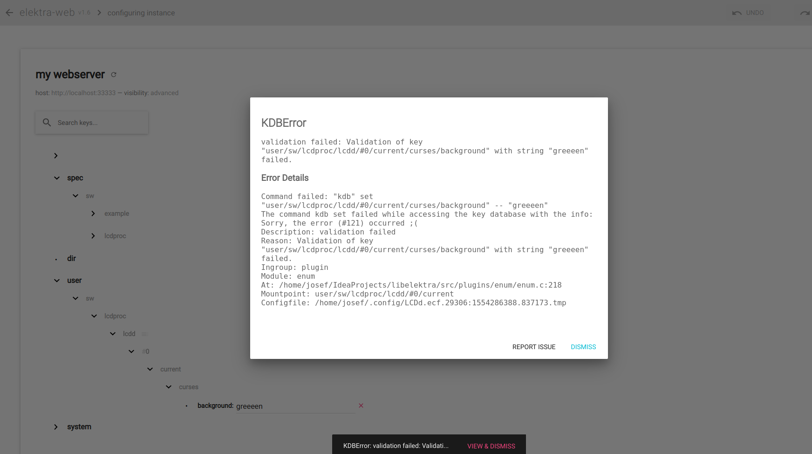Viewport: 812px width, 454px height.
Task: Click the KDBError dialog title
Action: [284, 123]
